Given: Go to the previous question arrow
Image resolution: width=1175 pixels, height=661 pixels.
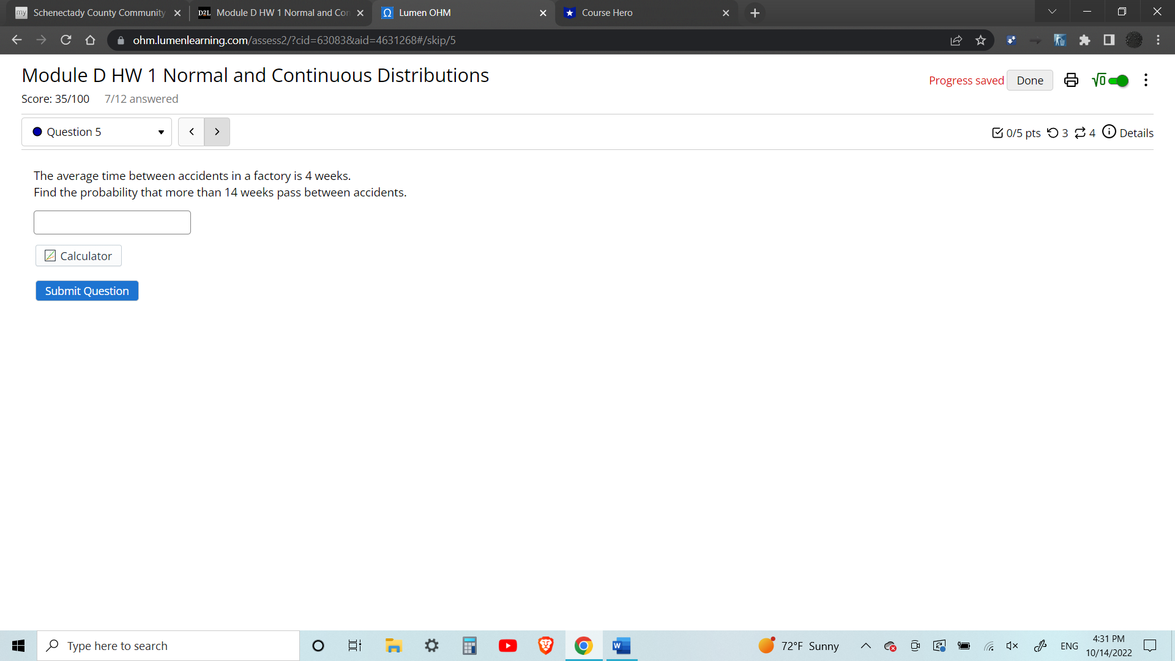Looking at the screenshot, I should (x=192, y=132).
